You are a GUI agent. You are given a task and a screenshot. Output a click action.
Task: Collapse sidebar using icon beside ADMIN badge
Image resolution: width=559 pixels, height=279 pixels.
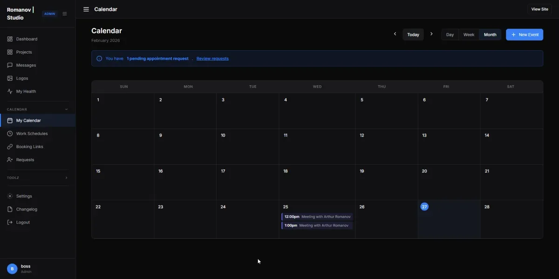tap(65, 14)
